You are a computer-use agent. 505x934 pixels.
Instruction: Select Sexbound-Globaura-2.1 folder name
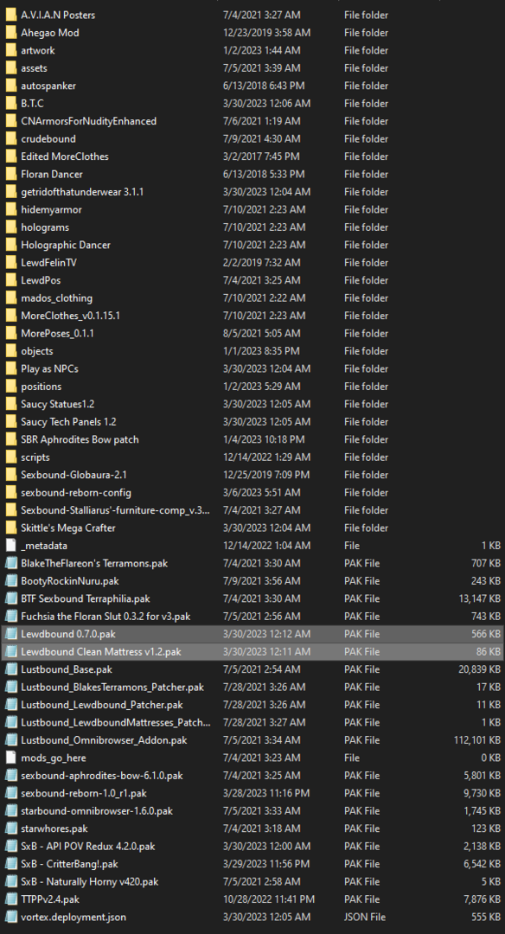(74, 475)
